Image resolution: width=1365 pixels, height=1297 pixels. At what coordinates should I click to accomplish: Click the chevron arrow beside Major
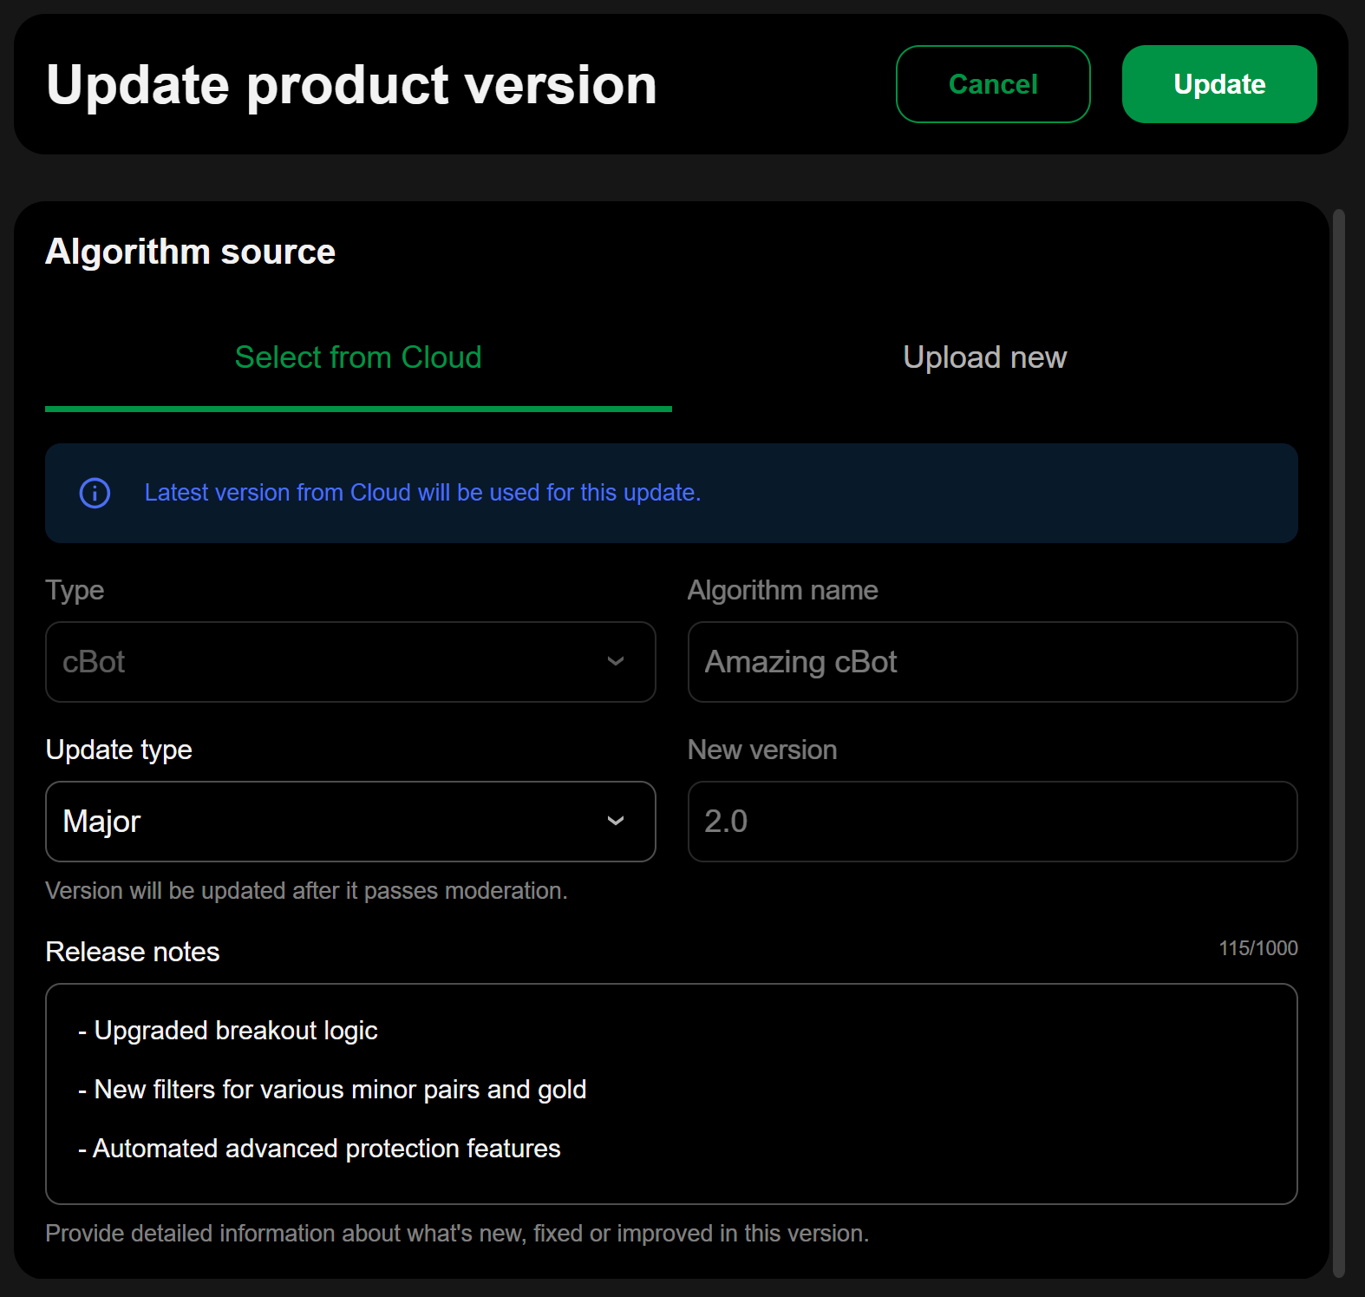616,822
